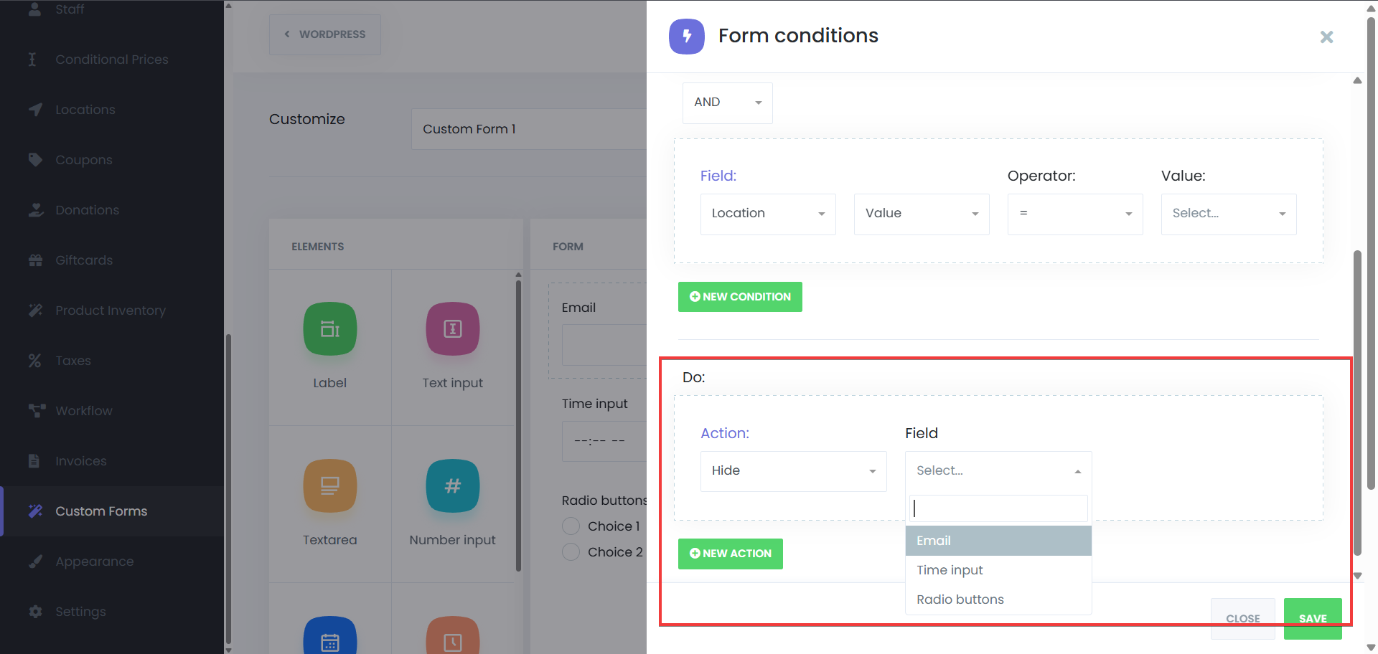Select the Choice 2 radio button

[571, 552]
